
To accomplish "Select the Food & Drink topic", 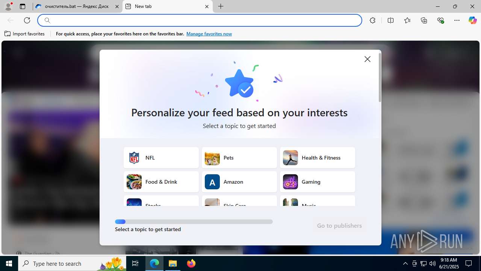I will point(161,182).
